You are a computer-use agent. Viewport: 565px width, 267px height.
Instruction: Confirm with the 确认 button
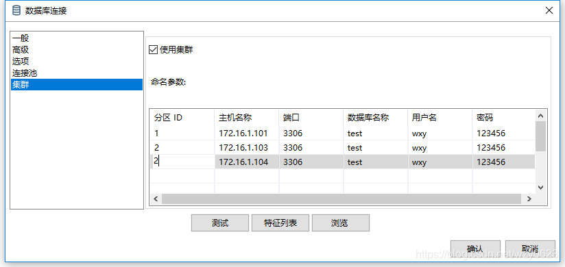tap(475, 249)
